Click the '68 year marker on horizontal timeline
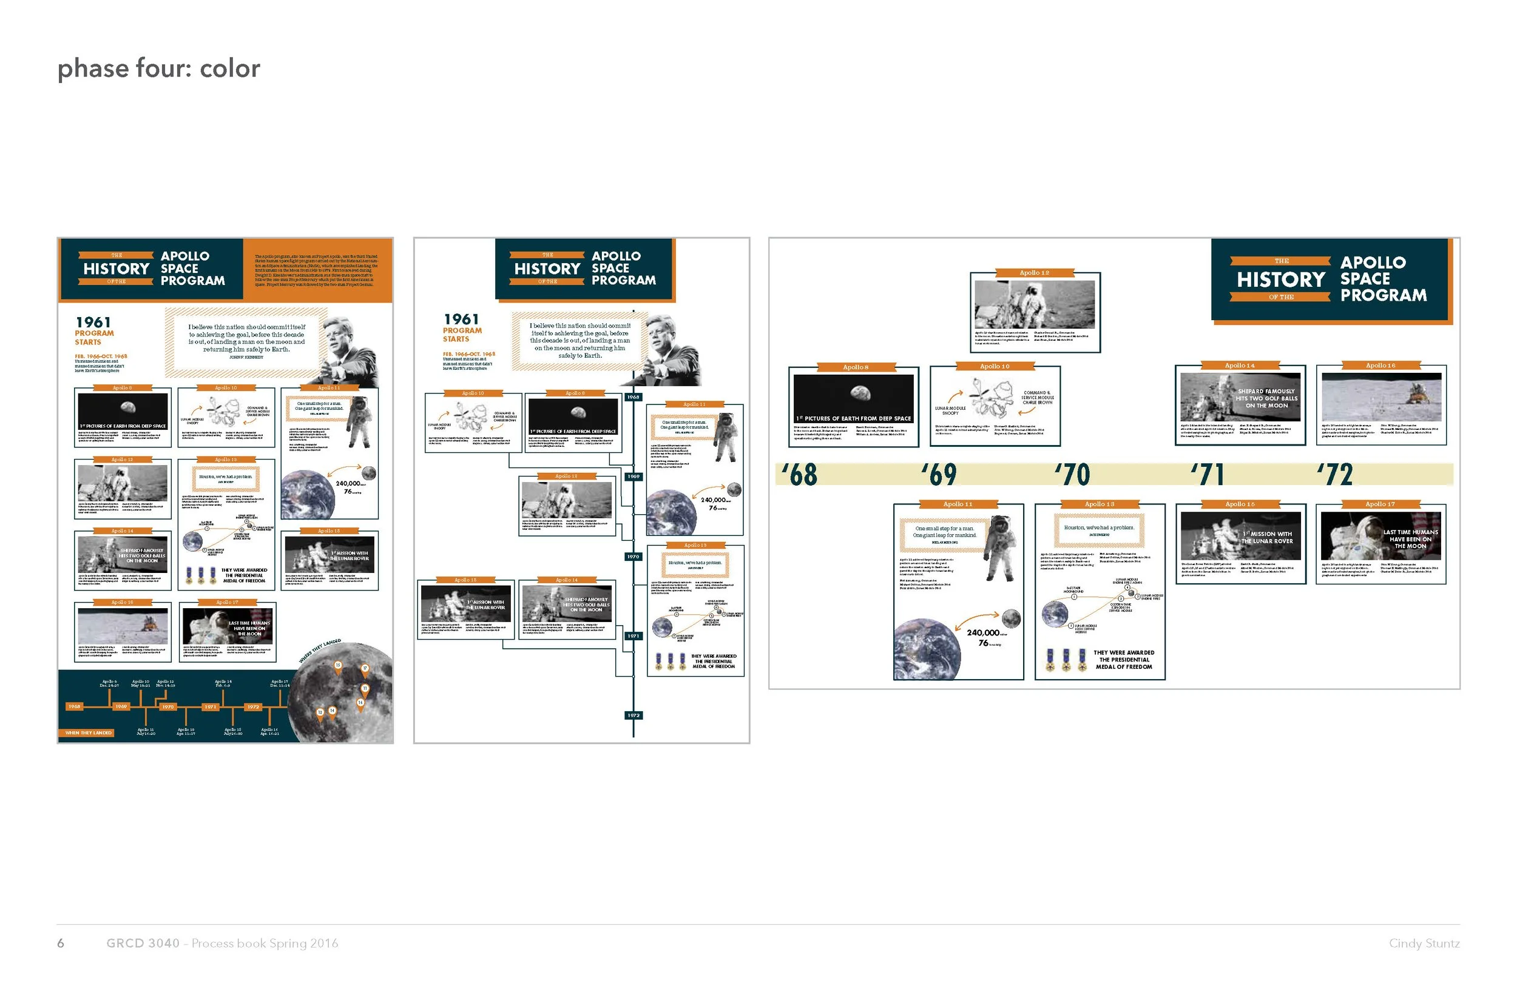The height and width of the screenshot is (981, 1517). [800, 475]
